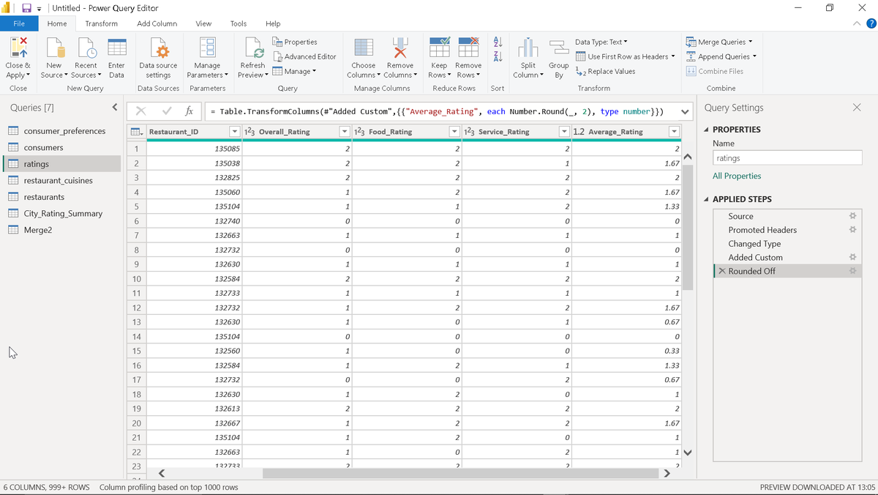This screenshot has width=878, height=495.
Task: Open settings gear for Added Custom step
Action: 852,257
